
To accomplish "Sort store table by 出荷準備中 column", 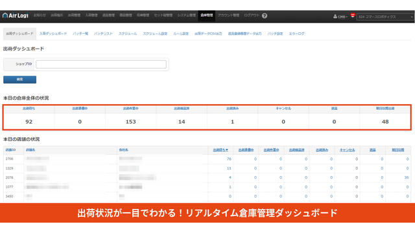I will 246,150.
